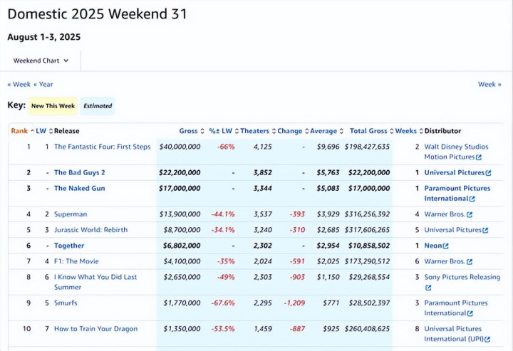Click external icon in F1 row
The image size is (513, 351).
click(470, 262)
